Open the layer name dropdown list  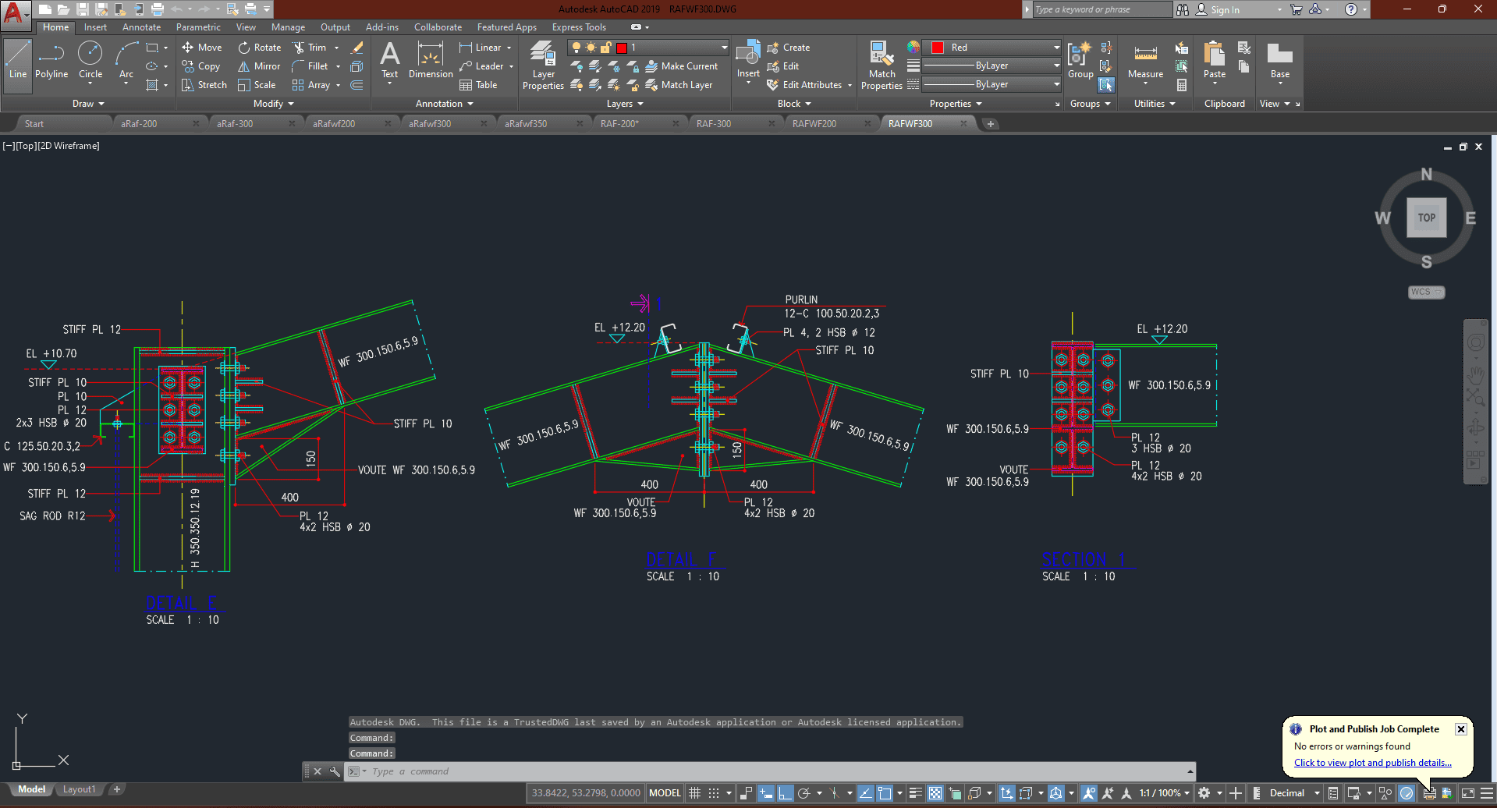[724, 48]
